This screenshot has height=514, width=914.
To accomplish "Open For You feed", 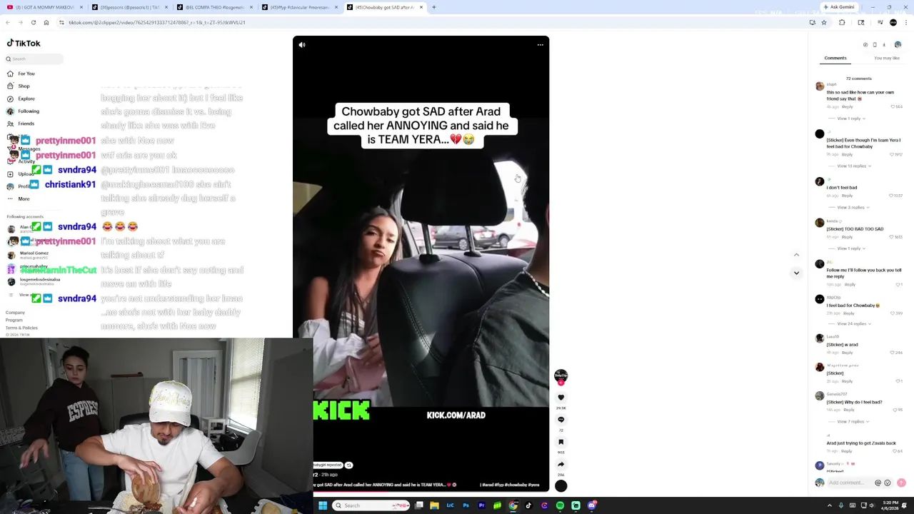I will (x=21, y=74).
